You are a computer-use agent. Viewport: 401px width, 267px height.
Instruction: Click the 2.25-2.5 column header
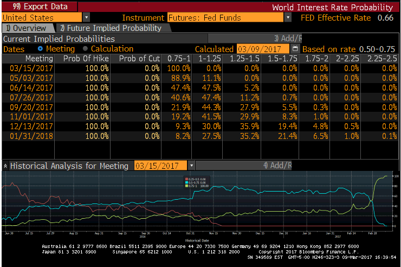point(382,59)
